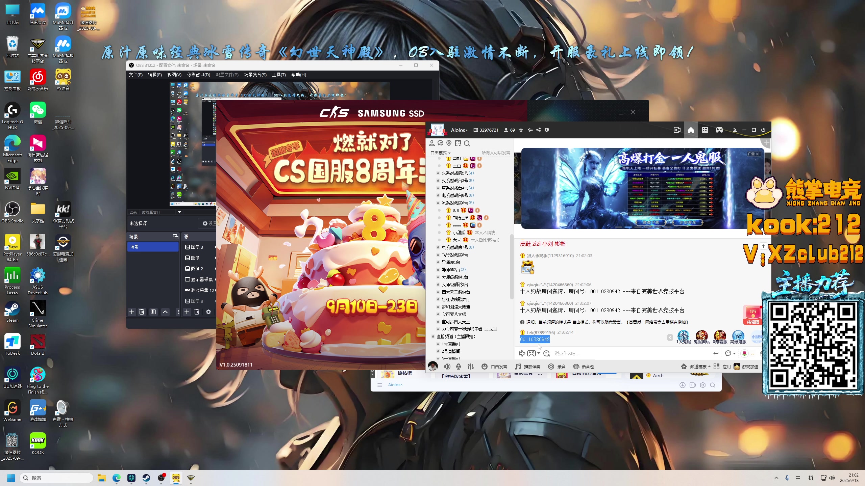The height and width of the screenshot is (486, 865).
Task: Open OBS scene filters icon
Action: click(153, 312)
